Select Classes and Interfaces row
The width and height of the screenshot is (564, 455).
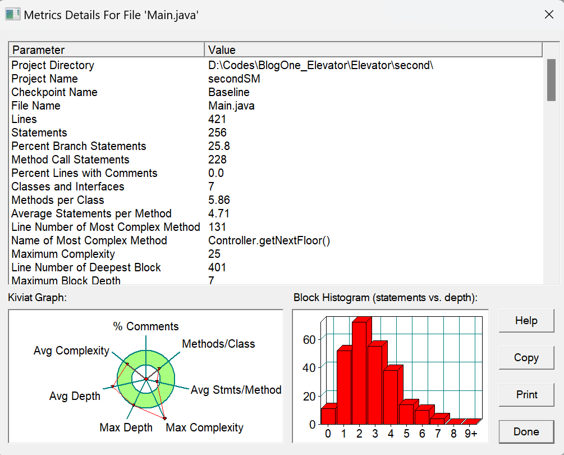276,186
